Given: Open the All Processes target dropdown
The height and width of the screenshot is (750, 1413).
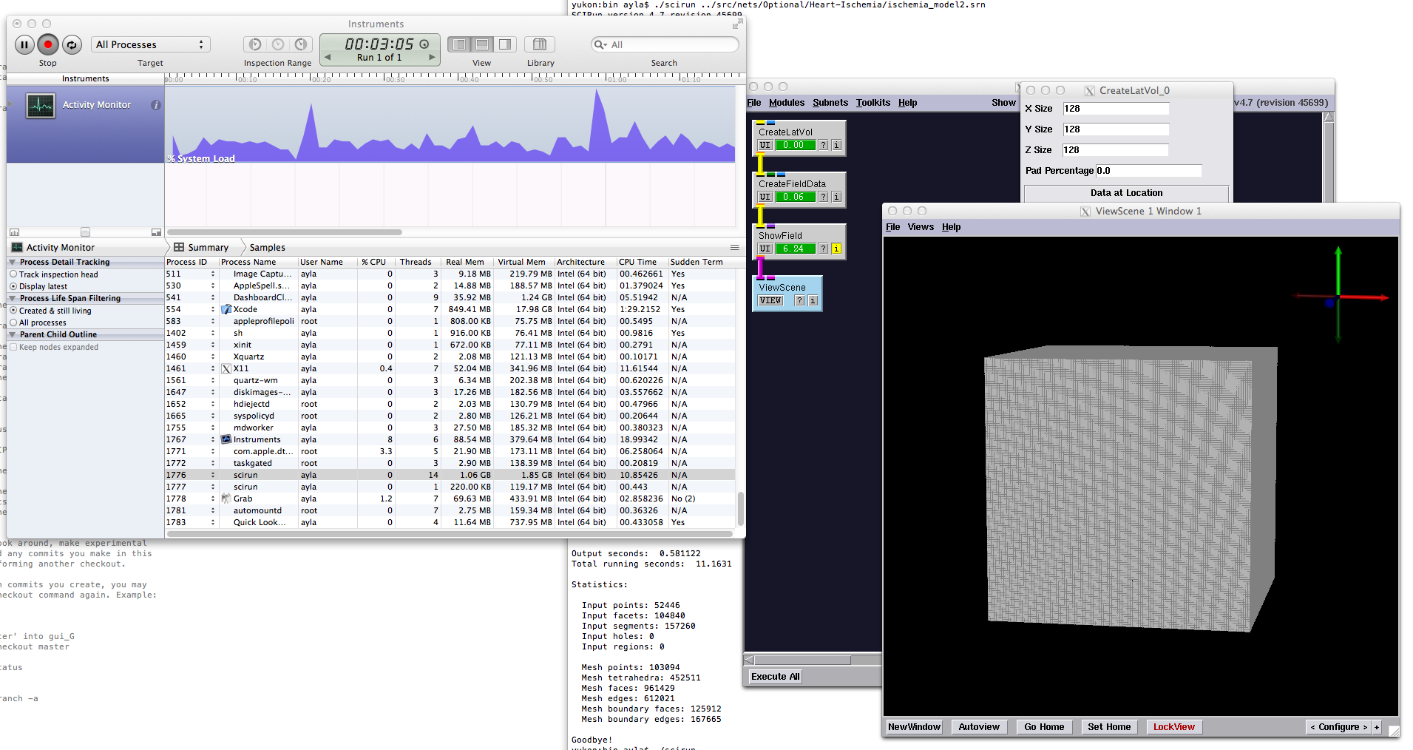Looking at the screenshot, I should coord(151,44).
